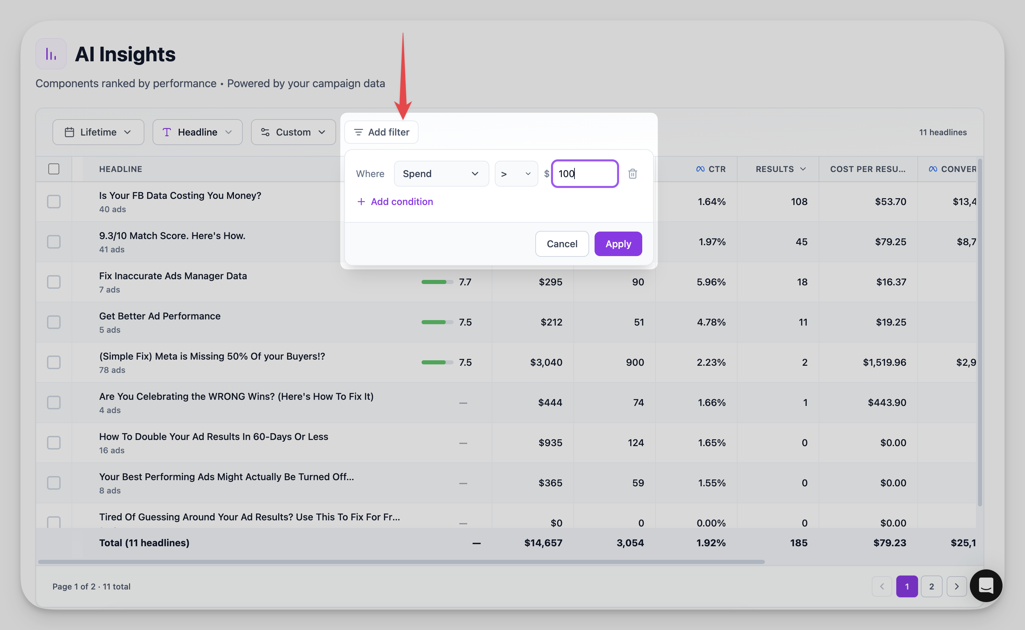Delete the Spend filter condition with trash icon
This screenshot has height=630, width=1025.
[x=632, y=174]
